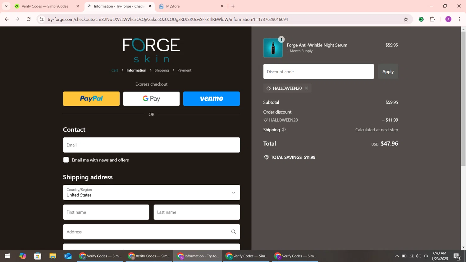Viewport: 466px width, 262px height.
Task: Expand the Country/Region dropdown
Action: (x=151, y=192)
